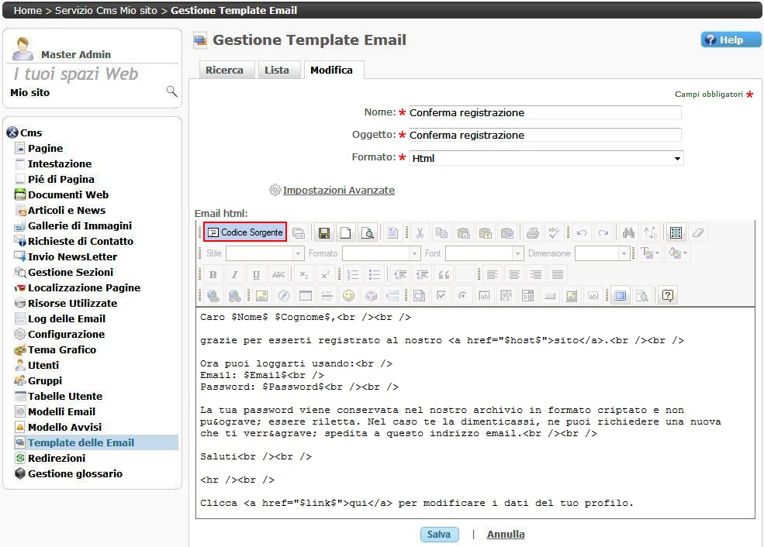Toggle Italic formatting in the editor
Screen dimensions: 764x547
[x=234, y=274]
